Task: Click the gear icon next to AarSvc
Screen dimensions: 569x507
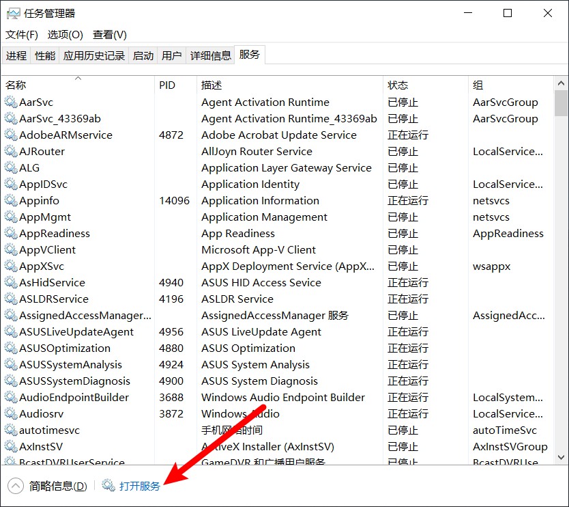Action: 12,102
